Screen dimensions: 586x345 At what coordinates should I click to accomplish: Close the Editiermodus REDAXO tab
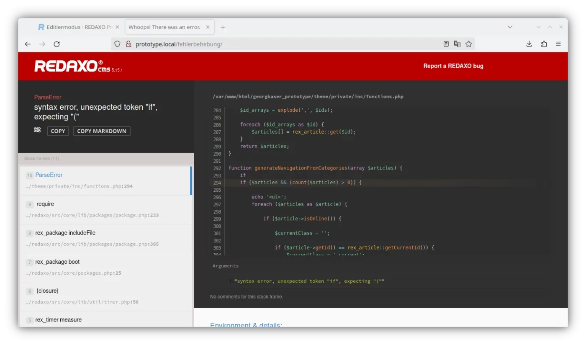118,27
